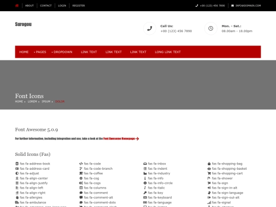276x207 pixels.
Task: Click the text 'fas fa-align-right'
Action: click(33, 193)
